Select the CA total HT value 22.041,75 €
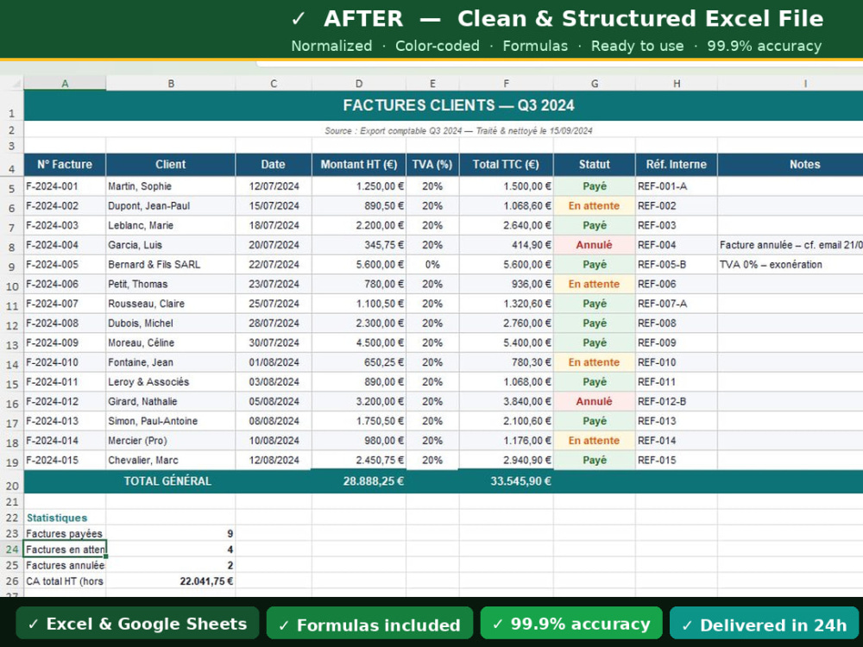Screen dimensions: 863x647 click(x=171, y=581)
